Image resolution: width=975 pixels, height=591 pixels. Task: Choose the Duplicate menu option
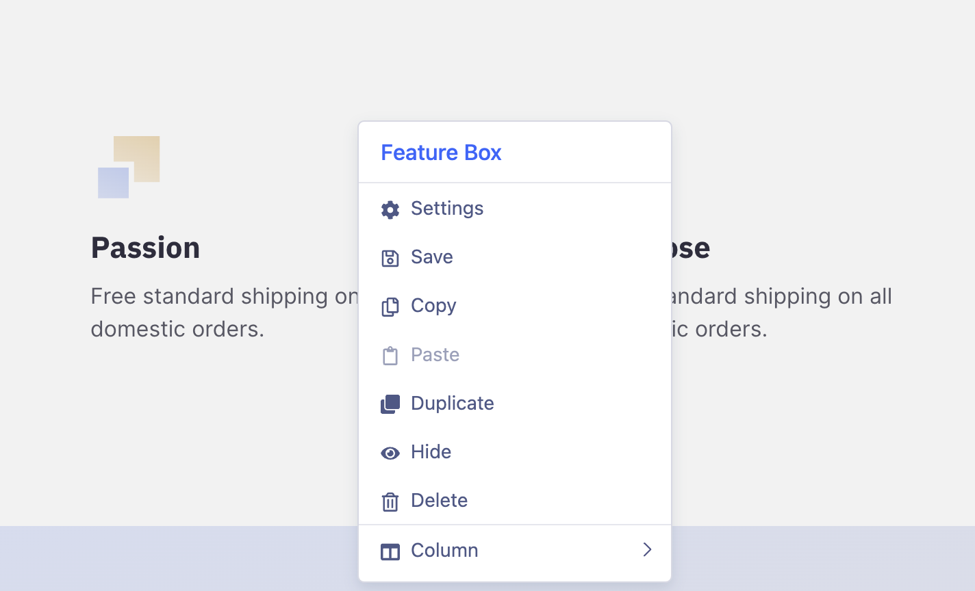coord(453,404)
